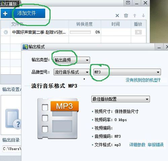The height and width of the screenshot is (161, 168).
Task: Open the 最佳播放配置 preset dropdown
Action: click(121, 99)
